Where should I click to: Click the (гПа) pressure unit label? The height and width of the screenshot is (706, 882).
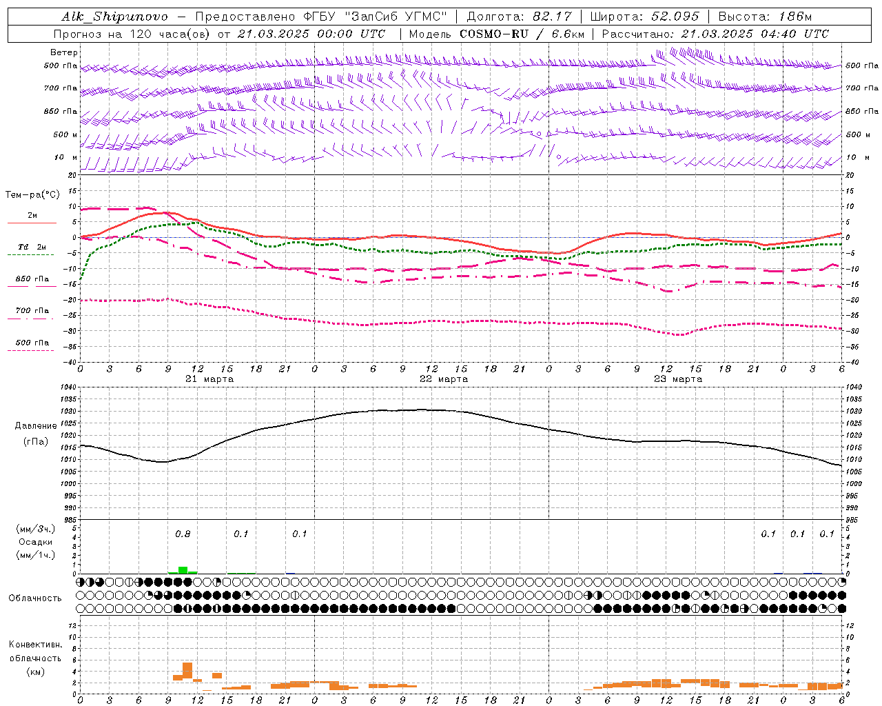(36, 441)
